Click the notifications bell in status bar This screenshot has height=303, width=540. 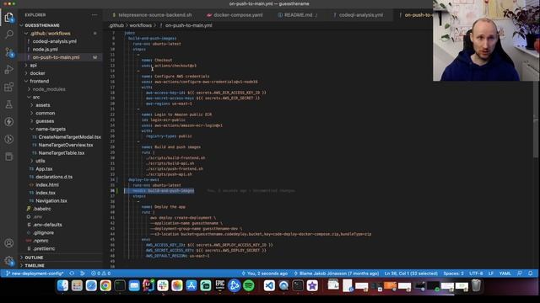(x=531, y=274)
